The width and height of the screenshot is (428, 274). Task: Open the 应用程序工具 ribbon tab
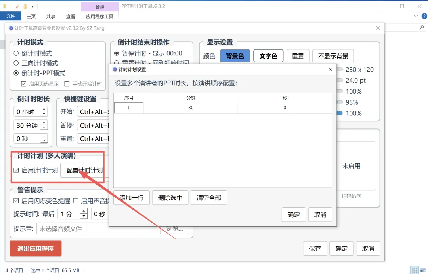pyautogui.click(x=99, y=16)
